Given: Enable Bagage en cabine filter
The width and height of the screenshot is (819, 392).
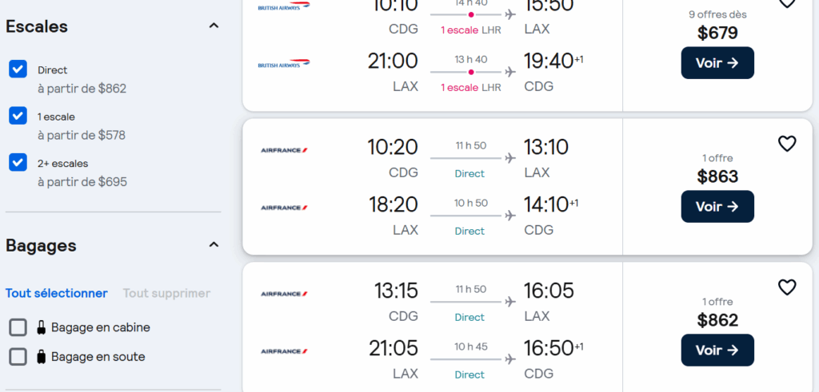Looking at the screenshot, I should click(x=18, y=327).
